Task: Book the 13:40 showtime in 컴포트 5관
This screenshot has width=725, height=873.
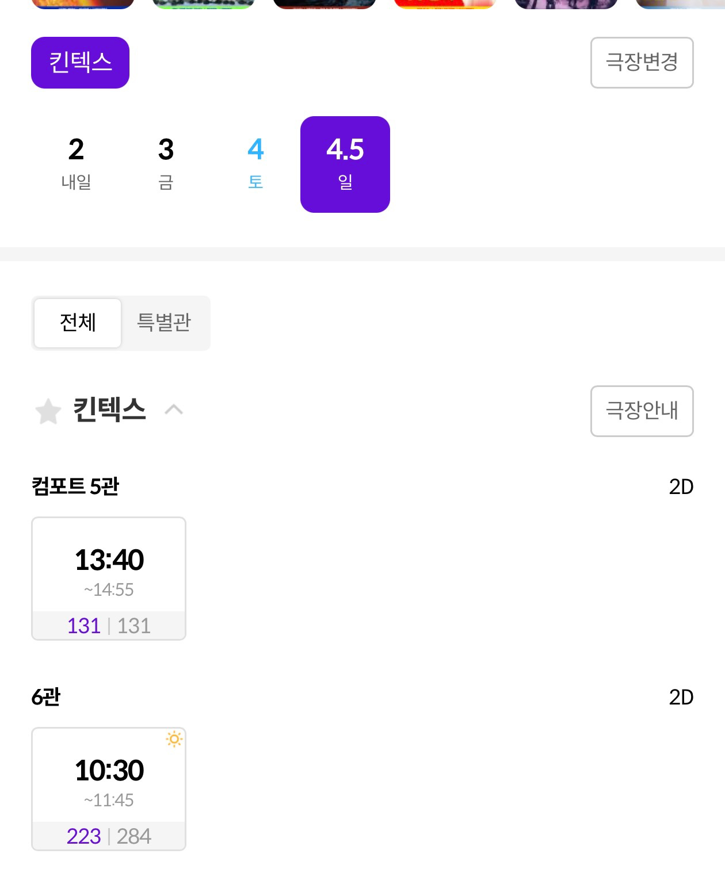Action: pos(109,578)
